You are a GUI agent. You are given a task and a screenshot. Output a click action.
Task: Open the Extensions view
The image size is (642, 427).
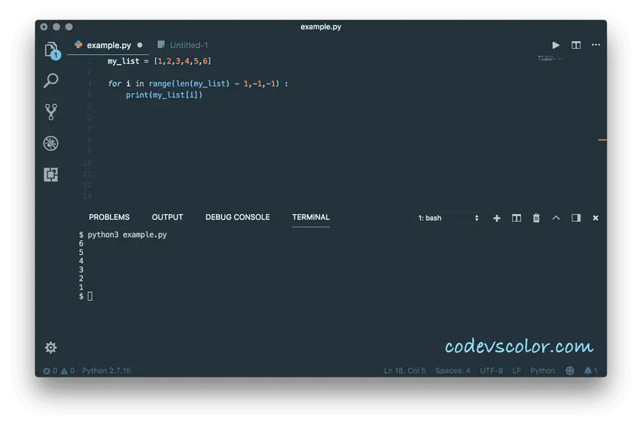click(51, 174)
